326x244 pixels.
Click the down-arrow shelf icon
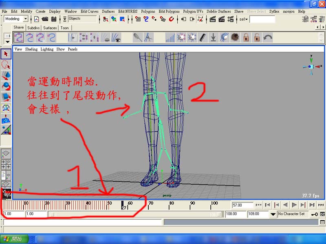pyautogui.click(x=213, y=37)
